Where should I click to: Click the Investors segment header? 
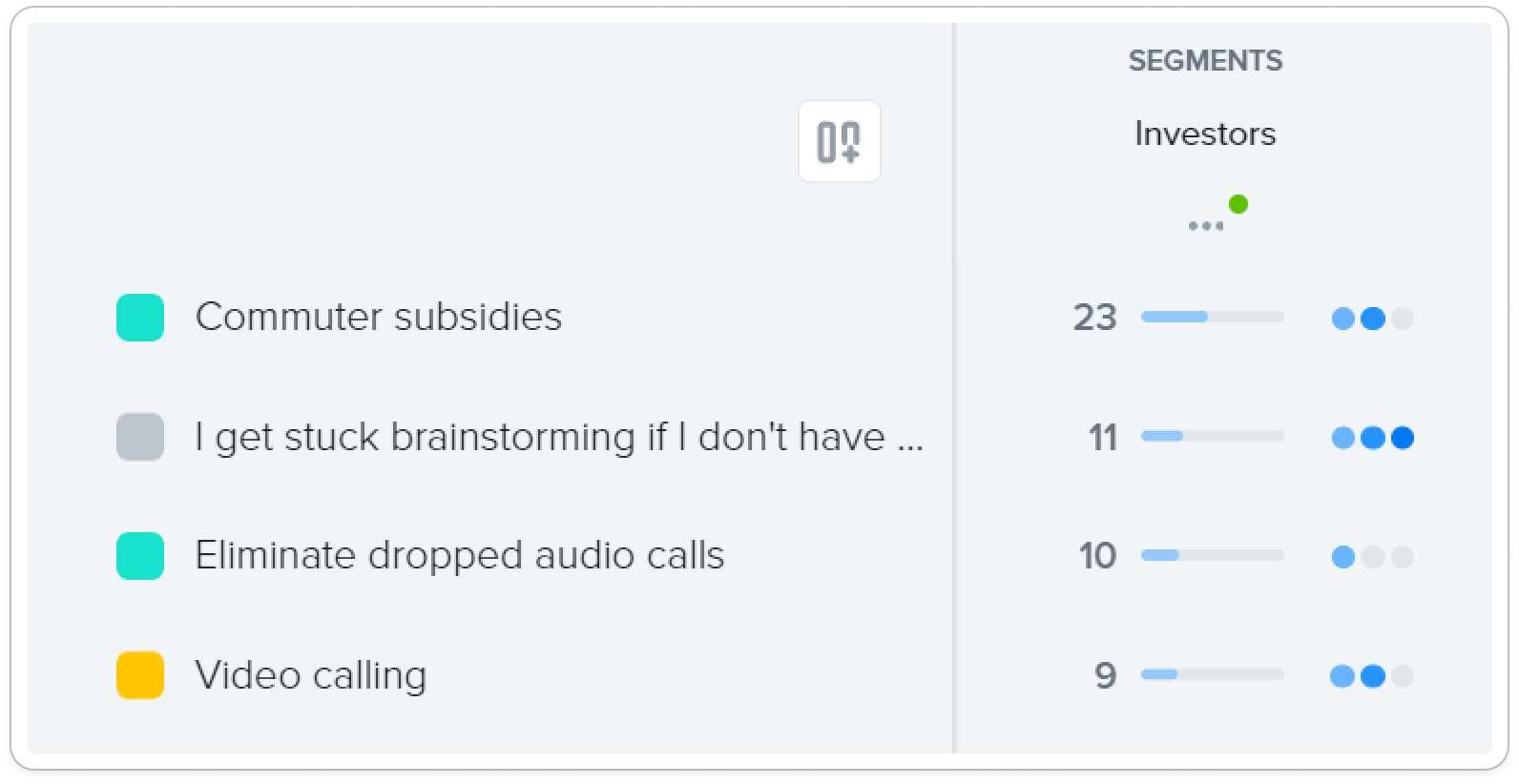click(1205, 134)
